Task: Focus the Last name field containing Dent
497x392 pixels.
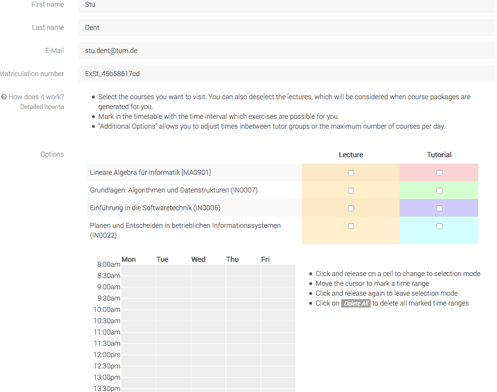Action: (x=287, y=28)
